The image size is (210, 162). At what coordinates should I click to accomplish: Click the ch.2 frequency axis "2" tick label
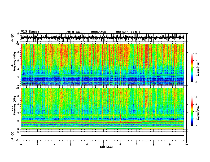[x=19, y=121]
